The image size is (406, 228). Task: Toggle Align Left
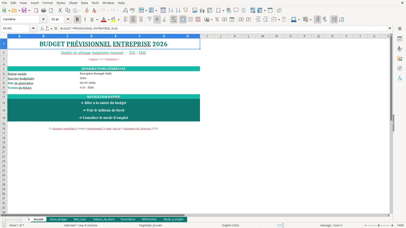[x=126, y=20]
